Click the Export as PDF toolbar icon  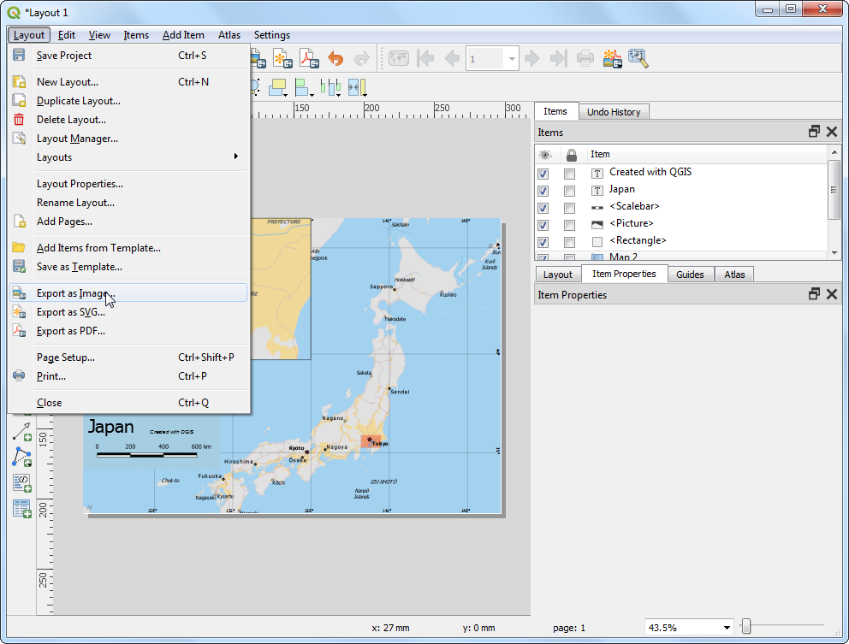point(307,58)
